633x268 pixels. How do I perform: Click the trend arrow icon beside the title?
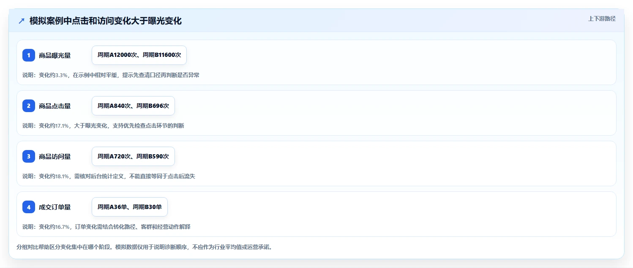pyautogui.click(x=22, y=21)
